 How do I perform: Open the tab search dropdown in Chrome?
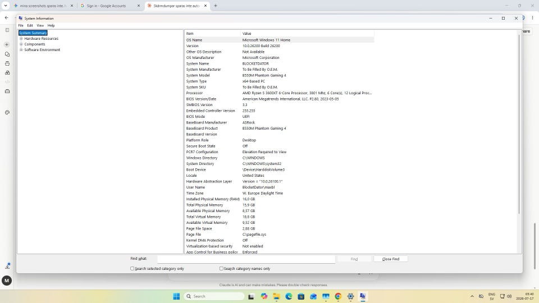point(6,6)
